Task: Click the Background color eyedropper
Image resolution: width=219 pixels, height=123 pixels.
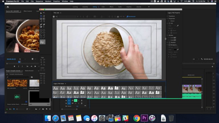Action: (x=178, y=50)
